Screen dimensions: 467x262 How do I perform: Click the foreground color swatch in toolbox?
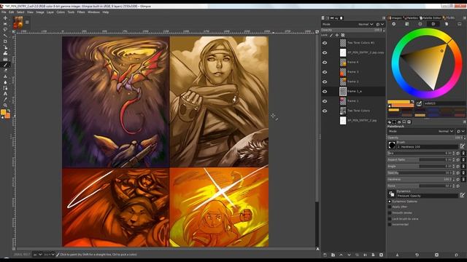(3, 112)
